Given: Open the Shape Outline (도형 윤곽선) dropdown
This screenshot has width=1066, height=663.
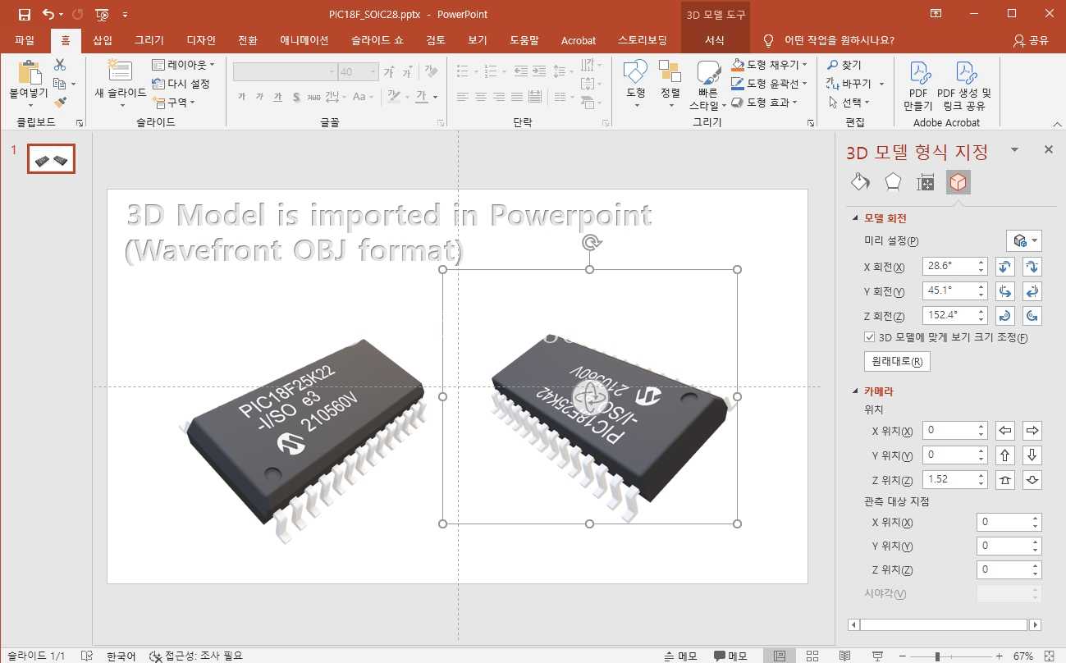Looking at the screenshot, I should click(770, 84).
